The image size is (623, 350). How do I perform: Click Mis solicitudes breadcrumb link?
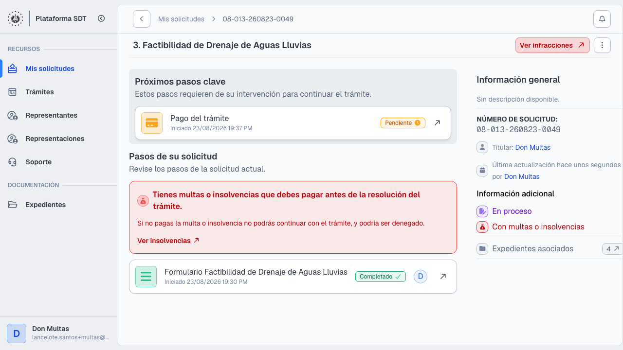point(181,19)
